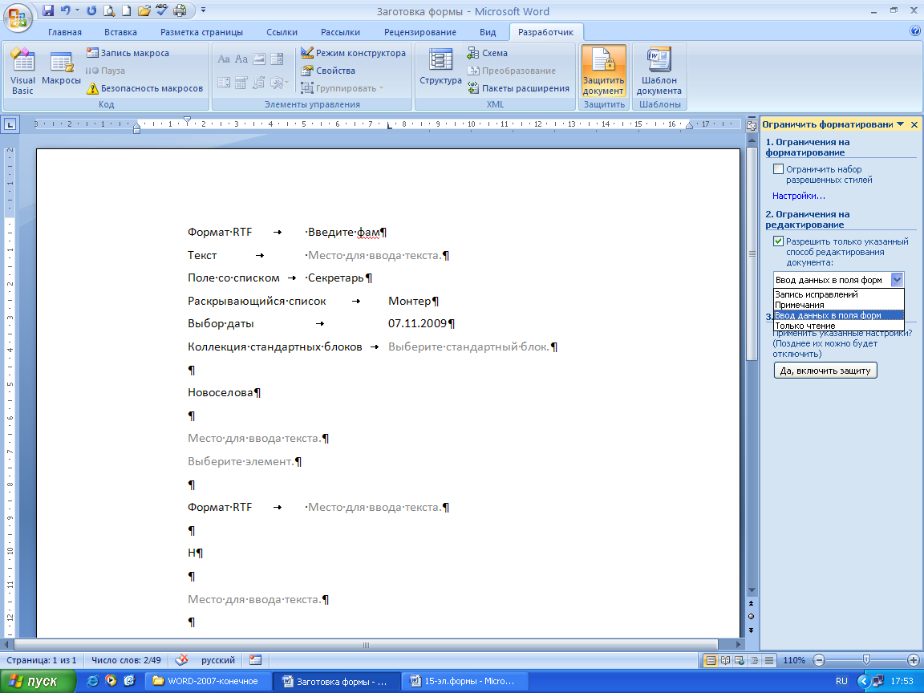
Task: Open the Рецензирование ribbon tab
Action: (420, 32)
